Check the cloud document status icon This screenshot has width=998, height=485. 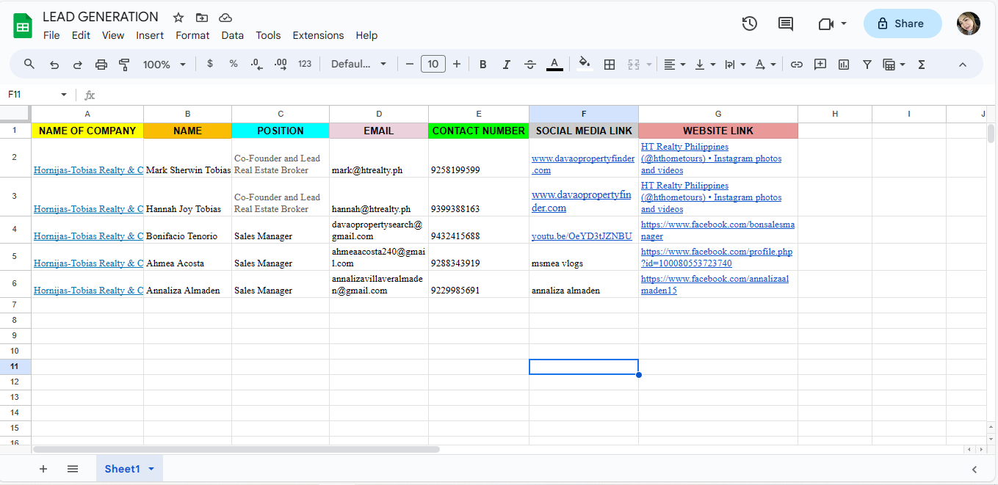click(225, 18)
